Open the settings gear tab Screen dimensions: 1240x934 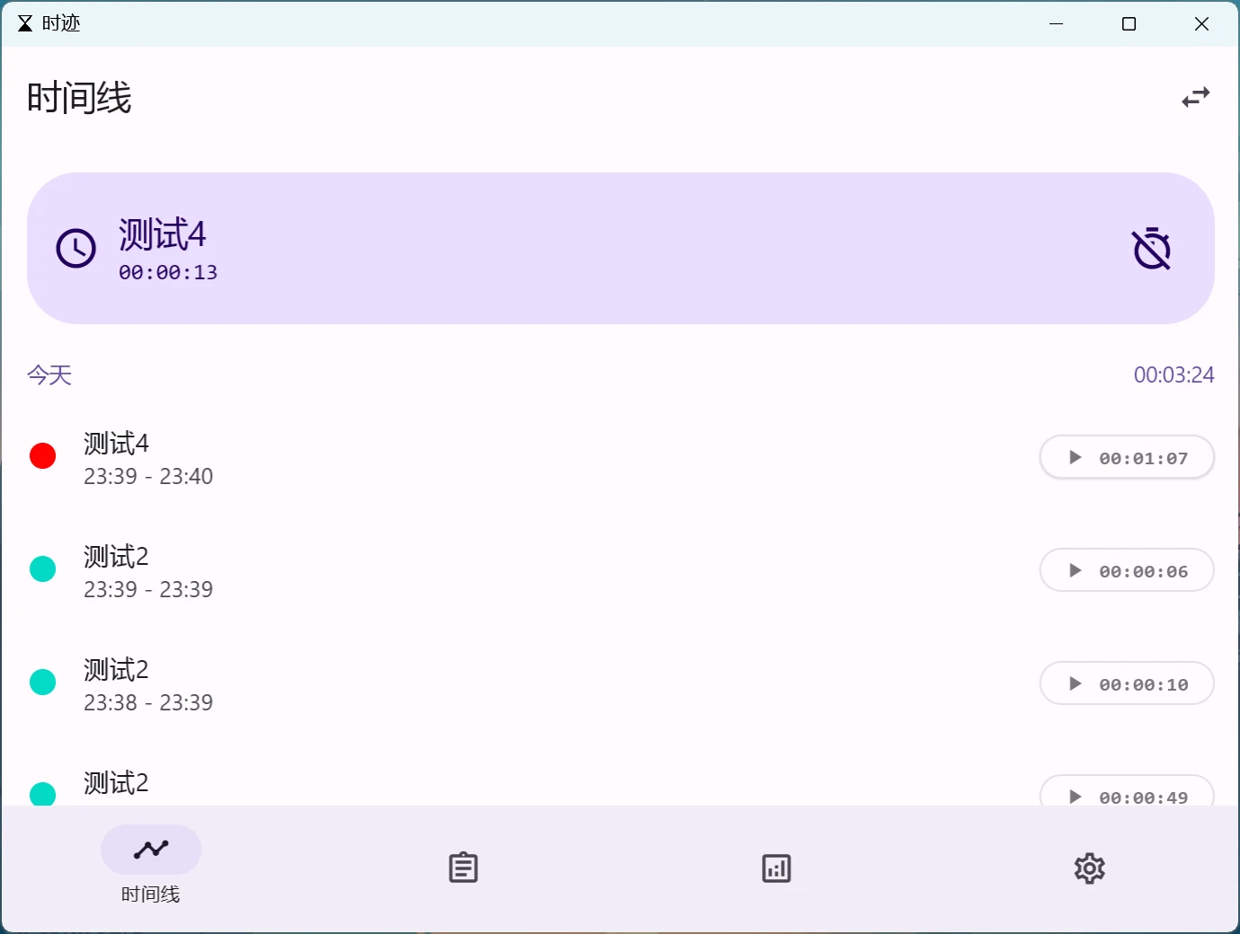(x=1089, y=868)
